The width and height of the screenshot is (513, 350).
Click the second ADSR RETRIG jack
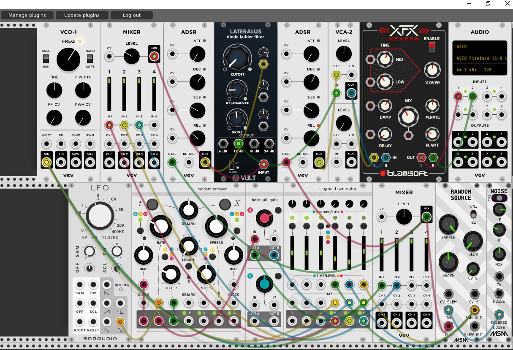tap(303, 162)
